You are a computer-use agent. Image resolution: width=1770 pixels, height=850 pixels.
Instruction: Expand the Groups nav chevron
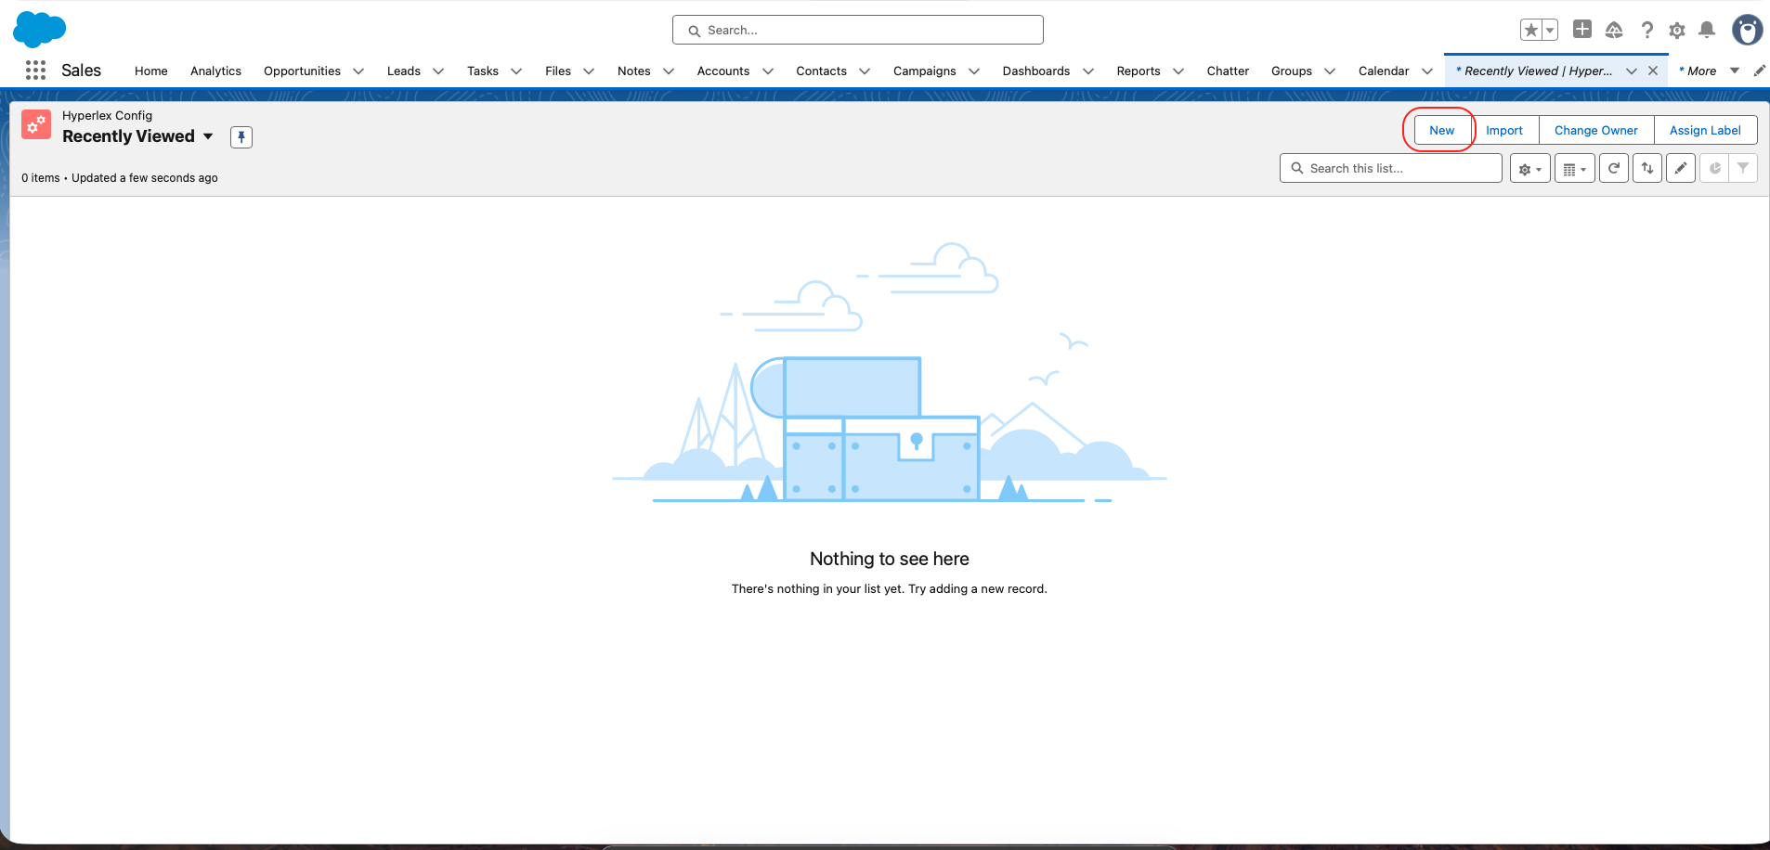(1330, 71)
